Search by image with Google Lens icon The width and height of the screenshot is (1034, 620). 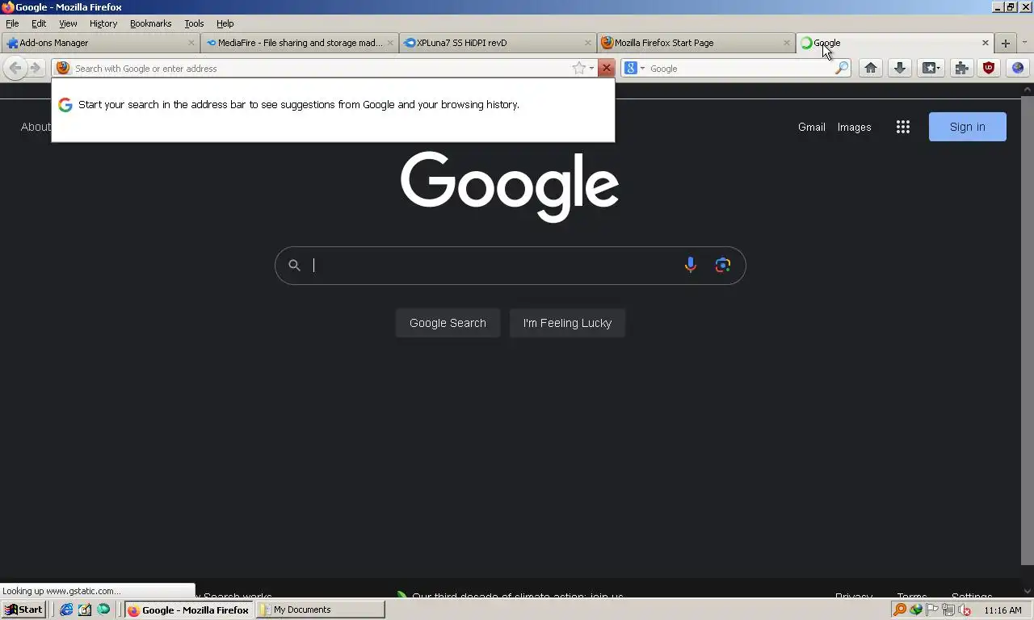click(723, 265)
